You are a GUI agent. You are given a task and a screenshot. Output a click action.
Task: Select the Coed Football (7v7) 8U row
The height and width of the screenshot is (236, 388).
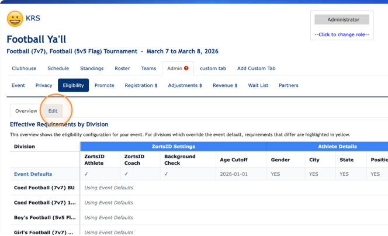(44, 188)
